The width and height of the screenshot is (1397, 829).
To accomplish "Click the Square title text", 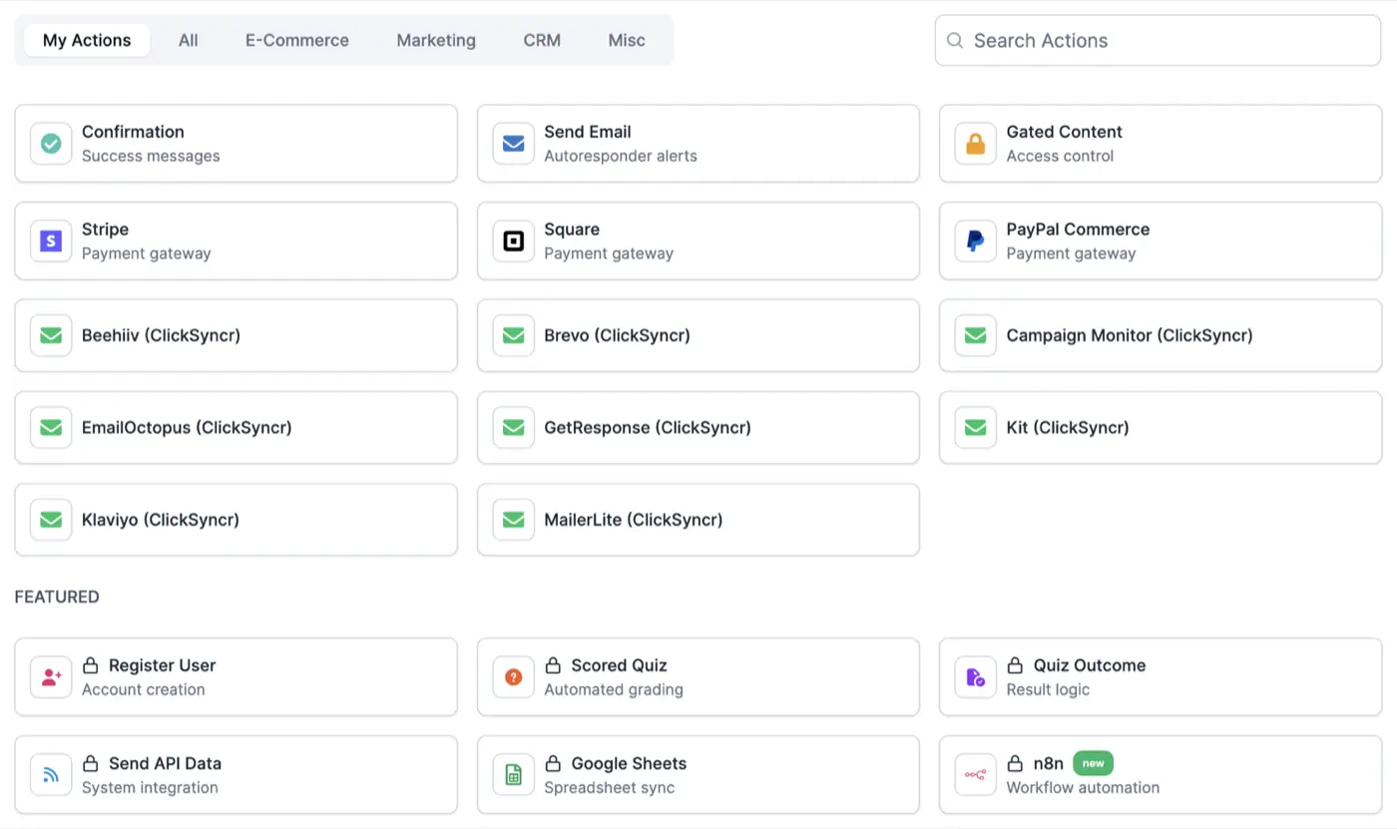I will pos(572,229).
